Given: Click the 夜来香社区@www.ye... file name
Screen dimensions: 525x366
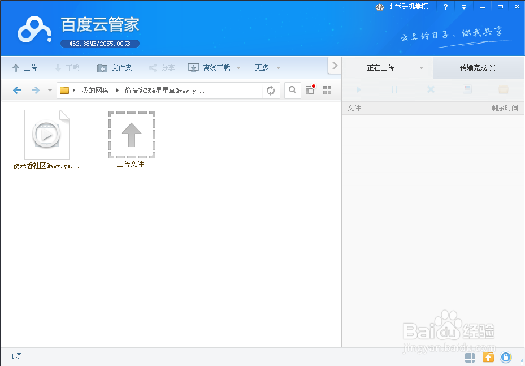Looking at the screenshot, I should [46, 166].
